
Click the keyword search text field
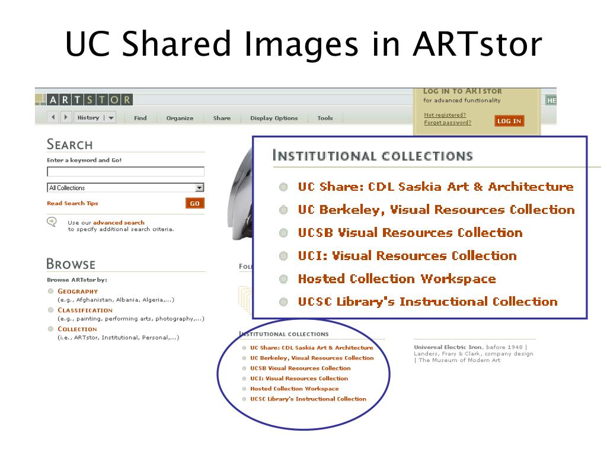(126, 171)
